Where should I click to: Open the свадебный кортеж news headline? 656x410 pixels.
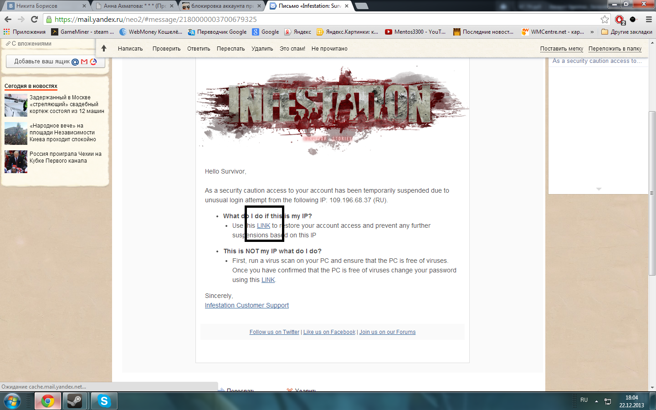pos(67,104)
